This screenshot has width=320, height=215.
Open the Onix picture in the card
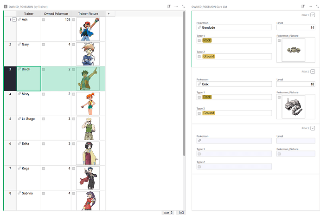click(x=294, y=107)
